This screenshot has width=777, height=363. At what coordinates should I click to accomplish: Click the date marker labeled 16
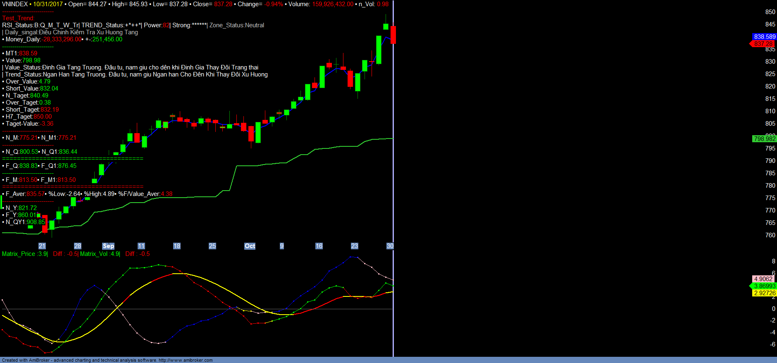click(319, 246)
